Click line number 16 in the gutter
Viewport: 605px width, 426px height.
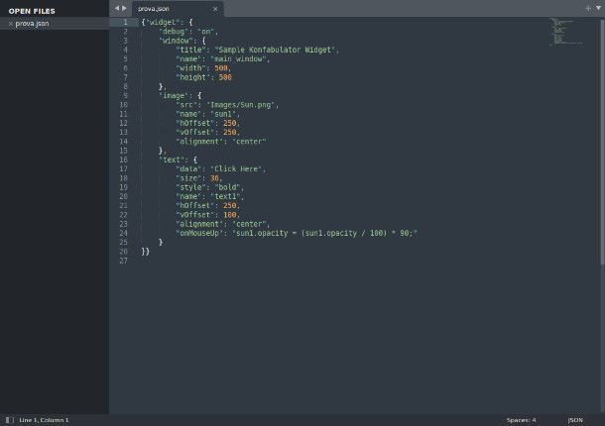pos(123,160)
